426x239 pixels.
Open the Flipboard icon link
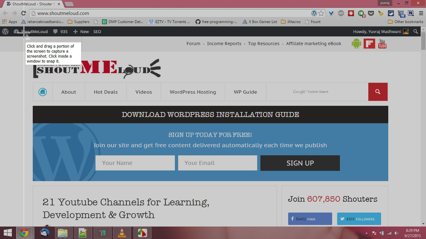[369, 44]
